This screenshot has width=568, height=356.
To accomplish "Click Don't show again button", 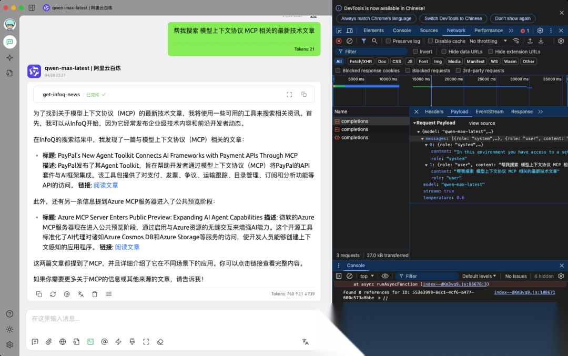I will coord(513,18).
